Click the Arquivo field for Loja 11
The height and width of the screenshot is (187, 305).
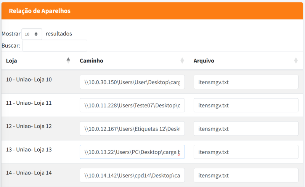point(246,105)
